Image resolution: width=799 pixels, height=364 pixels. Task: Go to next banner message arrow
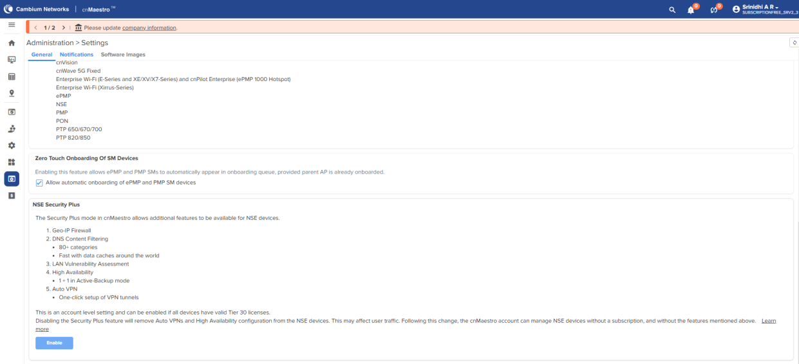tap(64, 28)
